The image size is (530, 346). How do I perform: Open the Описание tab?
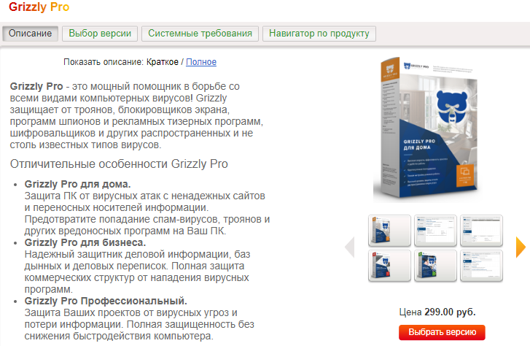pyautogui.click(x=31, y=34)
